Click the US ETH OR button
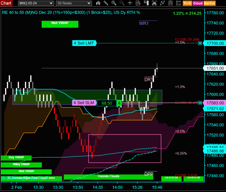Image resolution: width=226 pixels, height=192 pixels. 171,179
